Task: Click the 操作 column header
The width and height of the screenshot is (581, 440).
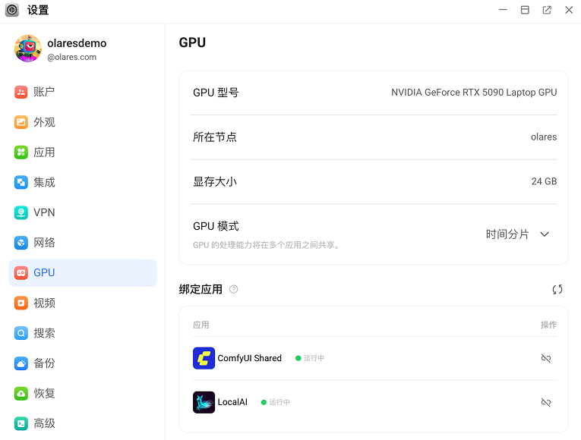Action: 548,325
